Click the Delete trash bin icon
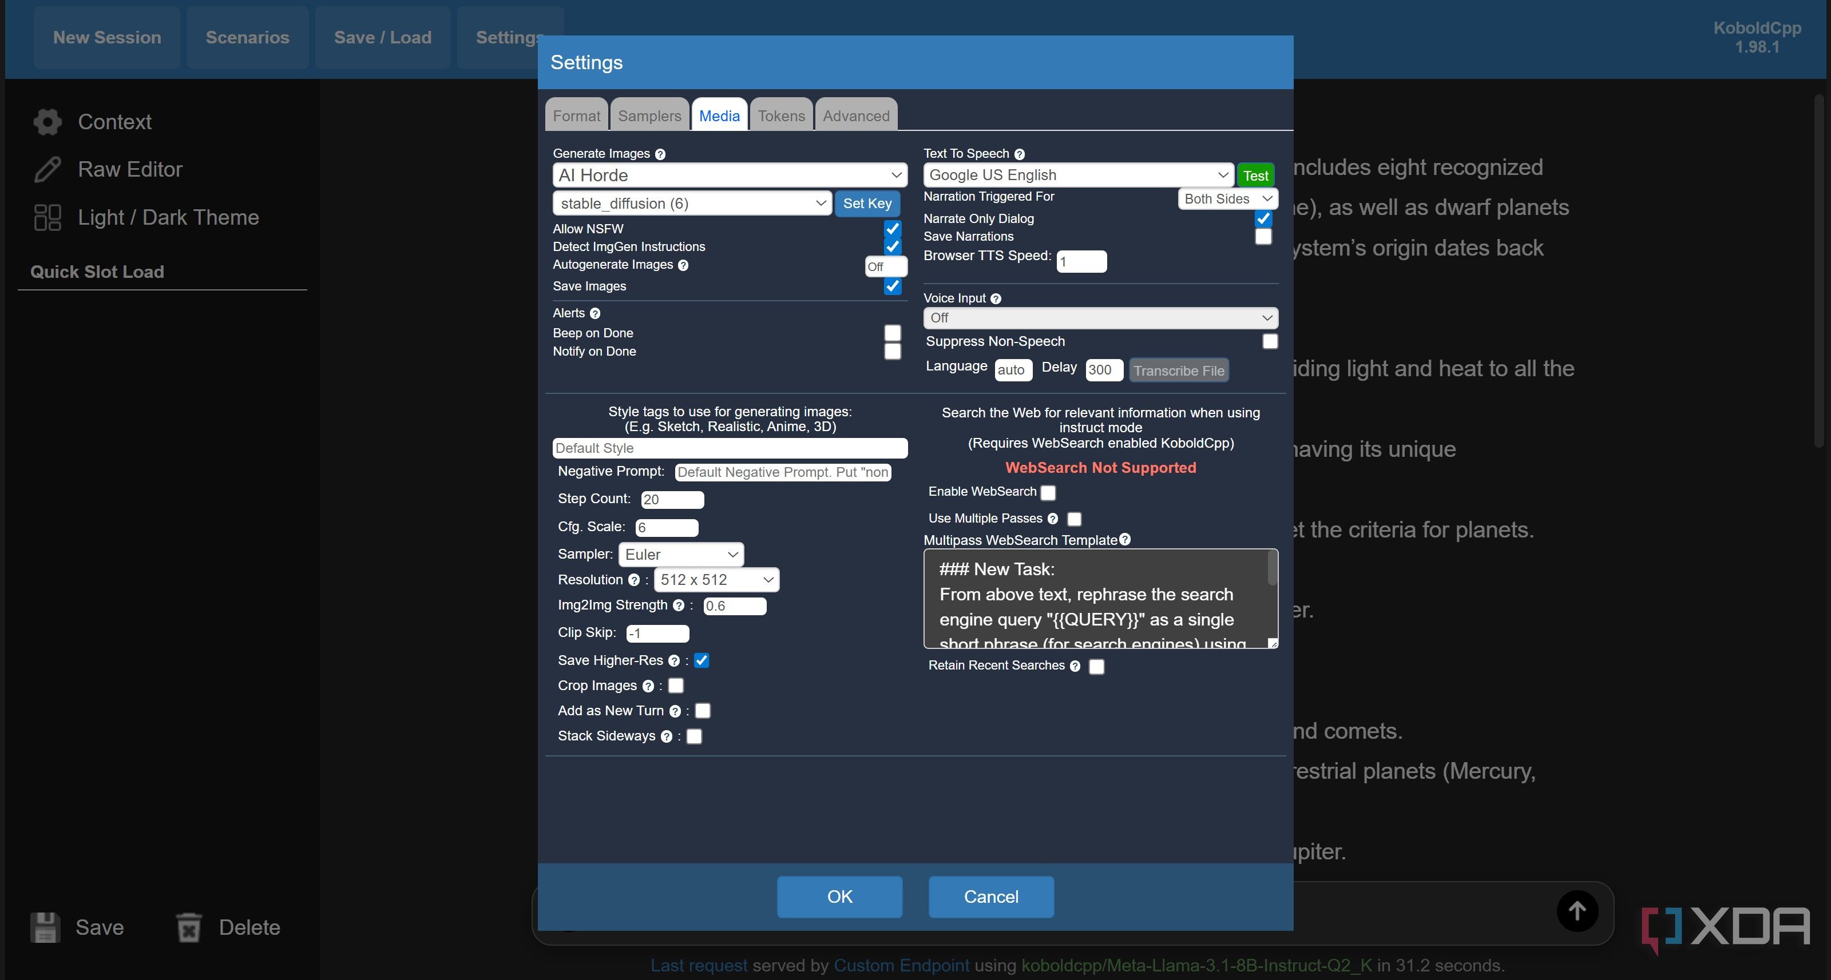 pos(189,927)
